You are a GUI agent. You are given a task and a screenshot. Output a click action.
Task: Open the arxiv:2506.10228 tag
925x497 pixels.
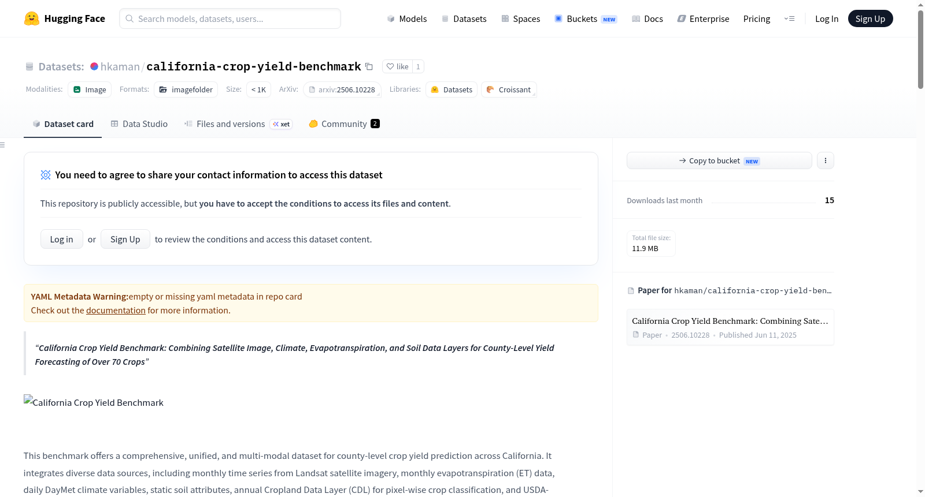click(342, 89)
